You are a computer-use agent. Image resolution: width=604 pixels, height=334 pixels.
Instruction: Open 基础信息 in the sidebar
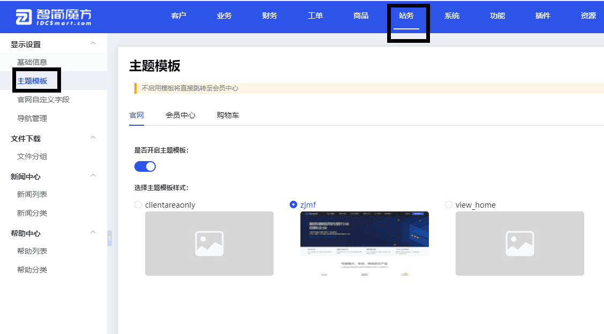tap(32, 62)
